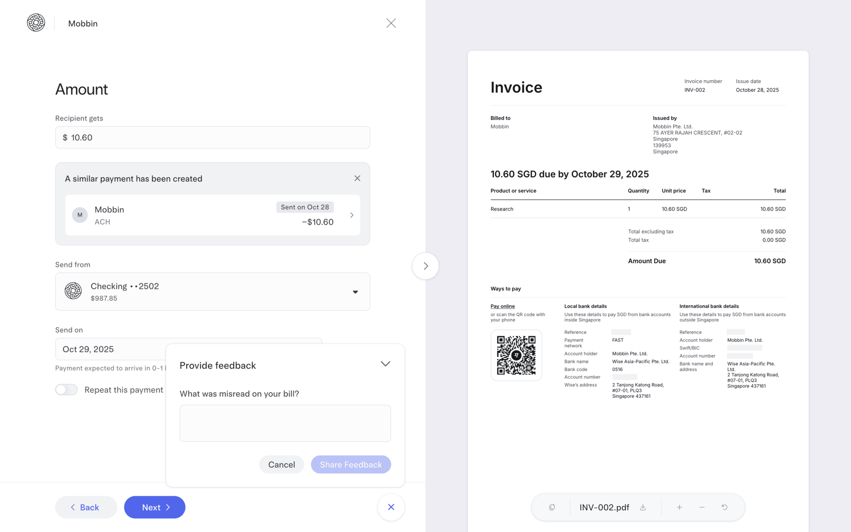The image size is (851, 532).
Task: Collapse the Provide feedback panel
Action: (x=385, y=364)
